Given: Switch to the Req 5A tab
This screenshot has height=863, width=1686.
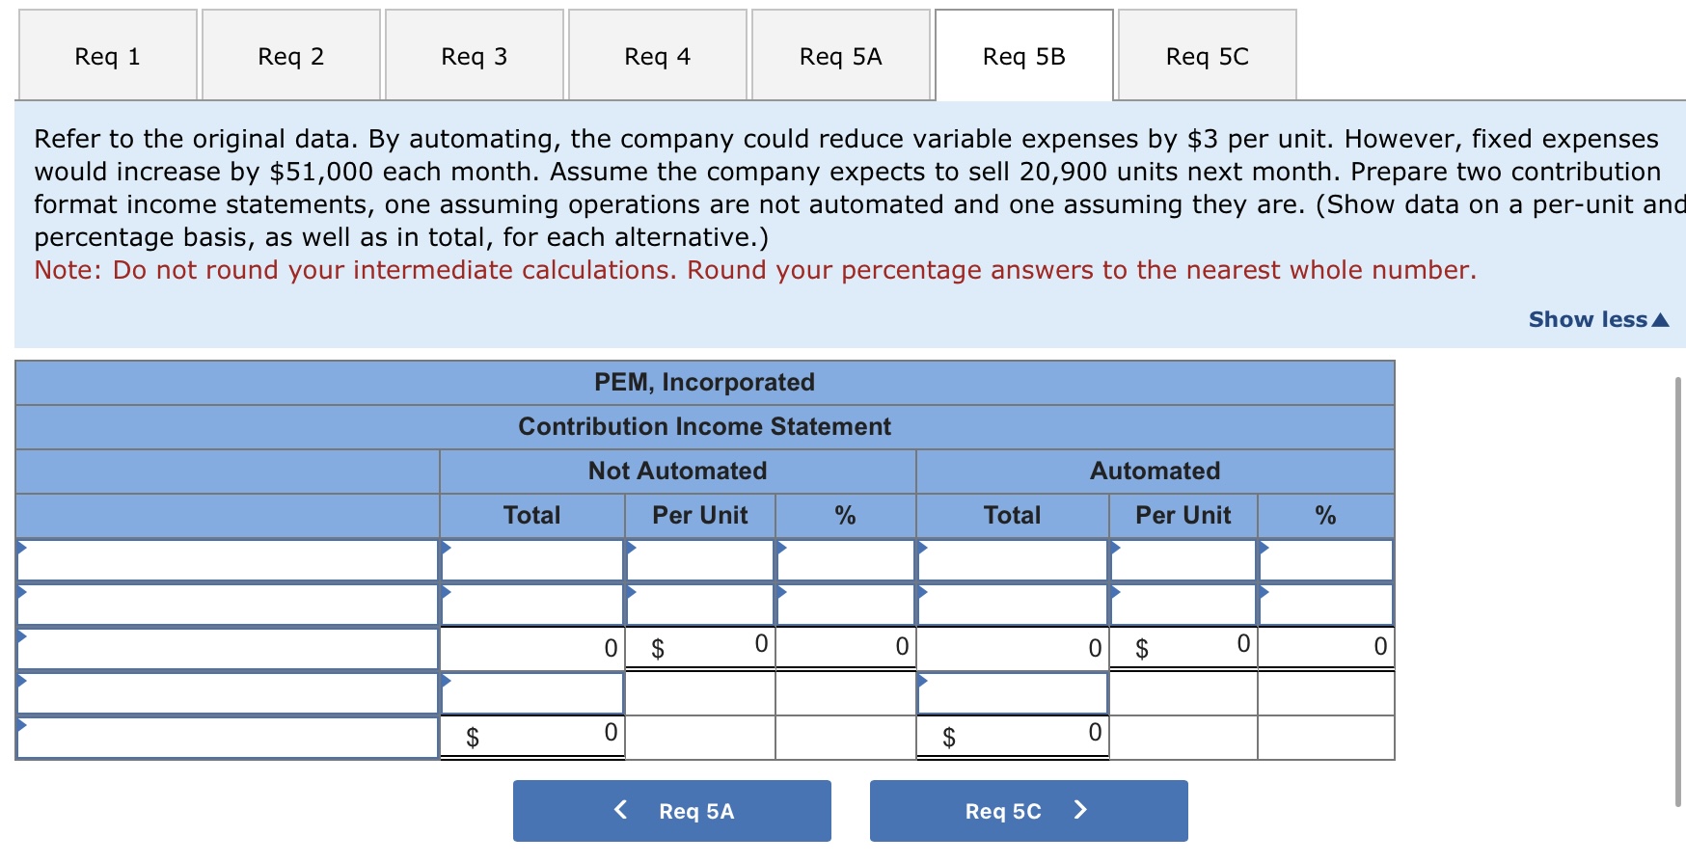Looking at the screenshot, I should click(839, 56).
